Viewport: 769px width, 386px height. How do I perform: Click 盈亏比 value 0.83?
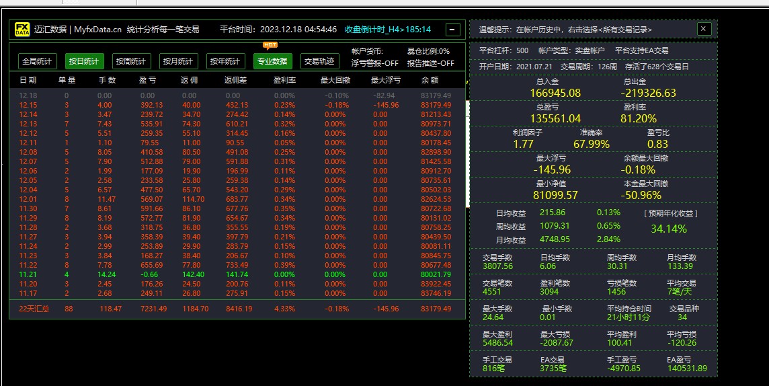(657, 144)
